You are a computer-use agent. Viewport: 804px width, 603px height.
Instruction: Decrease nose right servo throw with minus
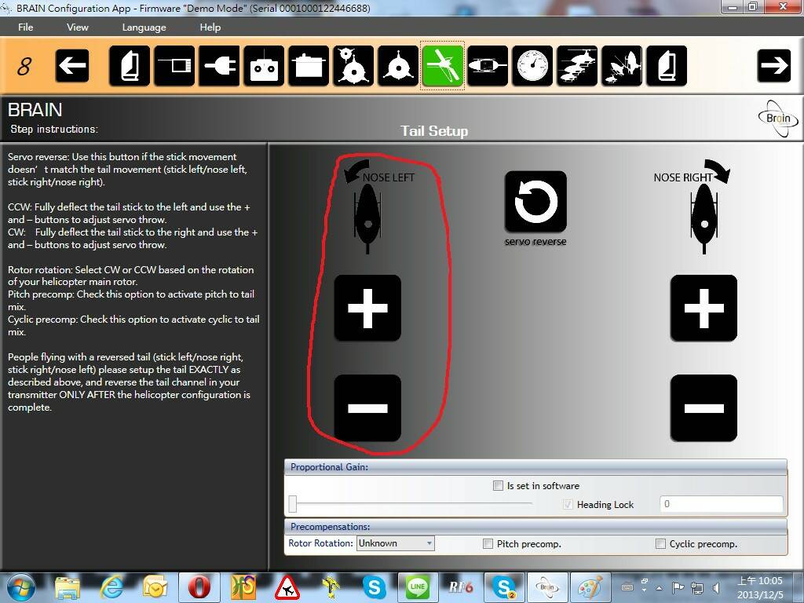pyautogui.click(x=703, y=407)
